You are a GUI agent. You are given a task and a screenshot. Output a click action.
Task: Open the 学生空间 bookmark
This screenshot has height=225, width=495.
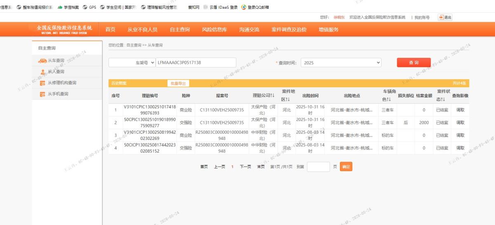click(x=118, y=7)
